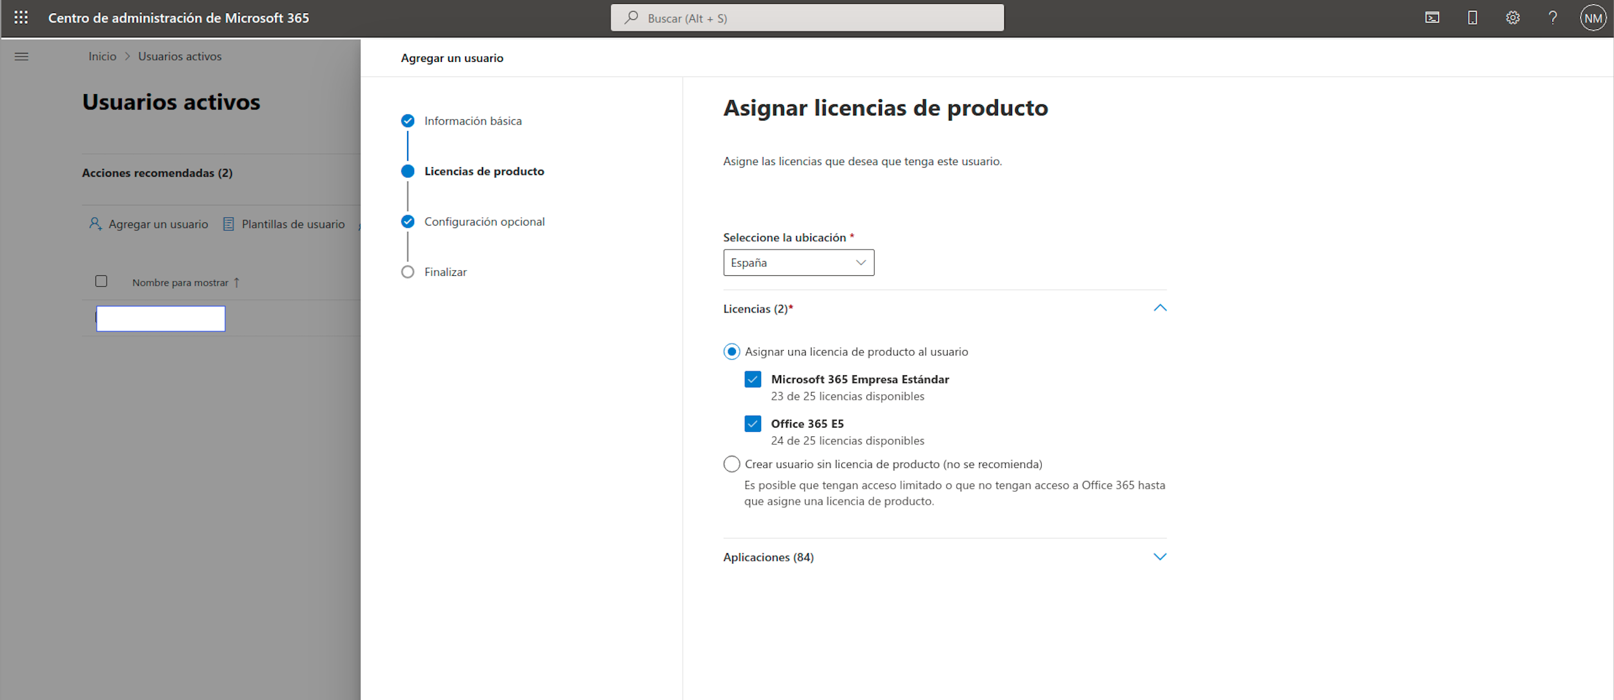Open the mobile app phone icon
This screenshot has width=1614, height=700.
tap(1472, 18)
